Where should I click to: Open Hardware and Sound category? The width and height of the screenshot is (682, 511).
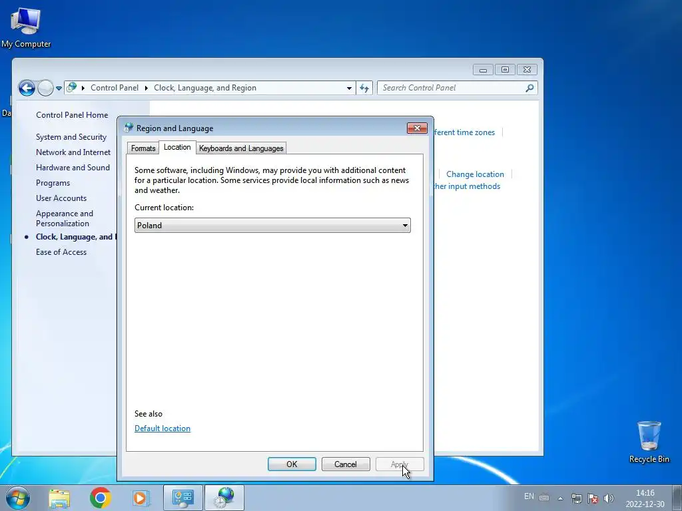point(73,168)
